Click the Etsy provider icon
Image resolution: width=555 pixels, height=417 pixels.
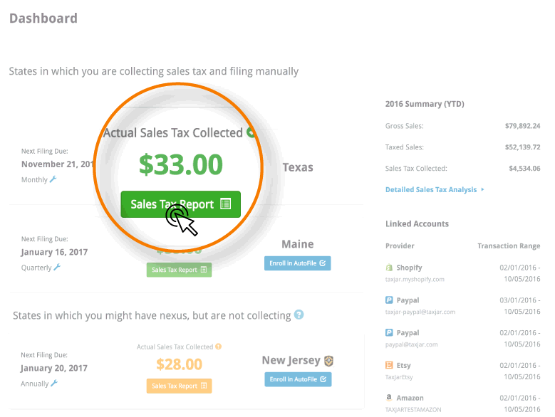tap(389, 365)
